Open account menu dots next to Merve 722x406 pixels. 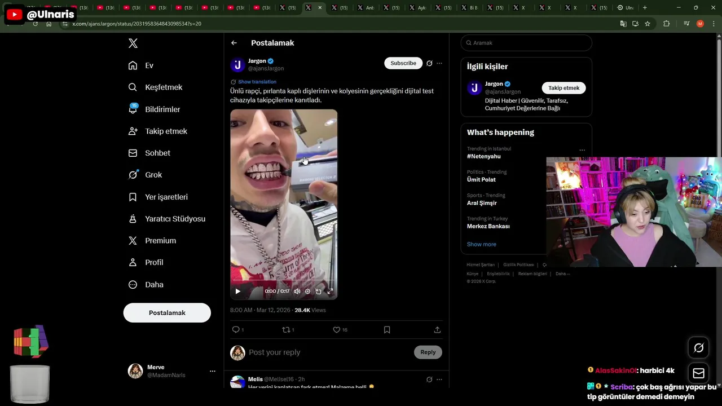click(213, 371)
